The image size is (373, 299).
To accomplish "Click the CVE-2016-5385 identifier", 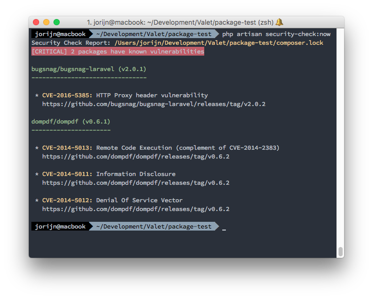I will [67, 95].
